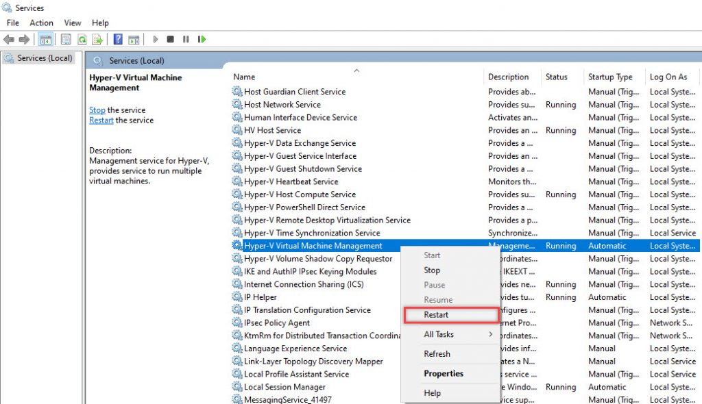Select Hyper-V Data Exchange Service row
This screenshot has width=702, height=404.
point(465,142)
